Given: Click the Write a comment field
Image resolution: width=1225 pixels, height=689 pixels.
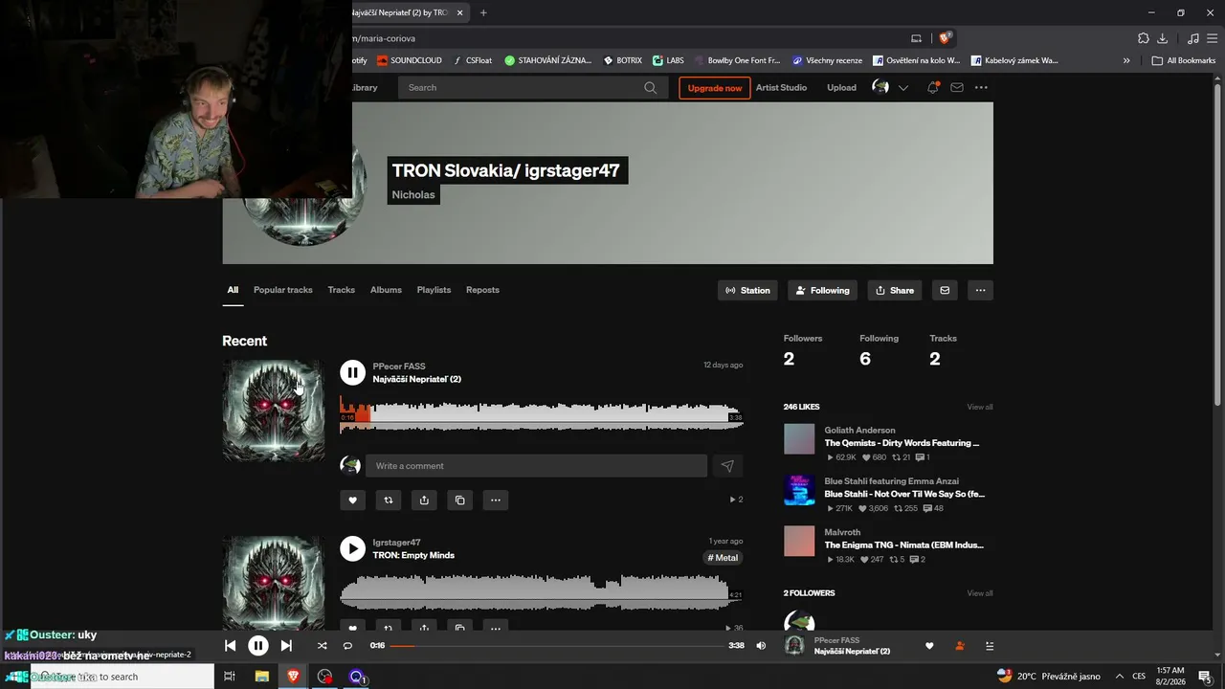Looking at the screenshot, I should pos(536,466).
